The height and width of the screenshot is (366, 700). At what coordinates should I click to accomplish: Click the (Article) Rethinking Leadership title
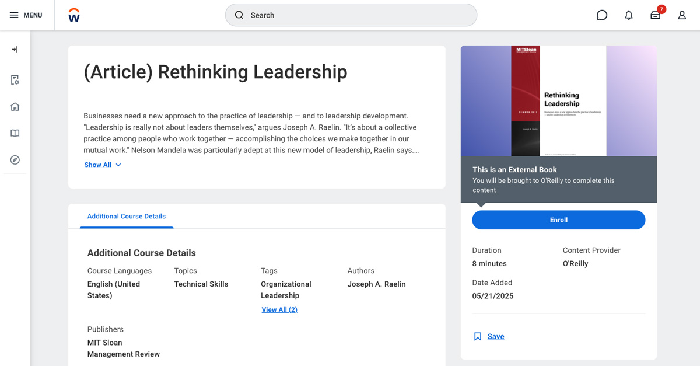click(215, 72)
